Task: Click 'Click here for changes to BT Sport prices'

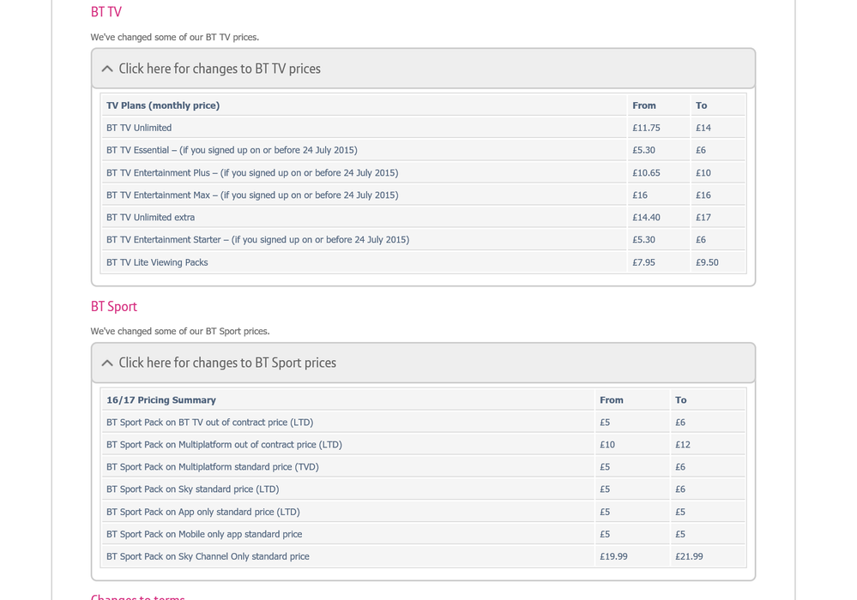Action: (x=227, y=363)
